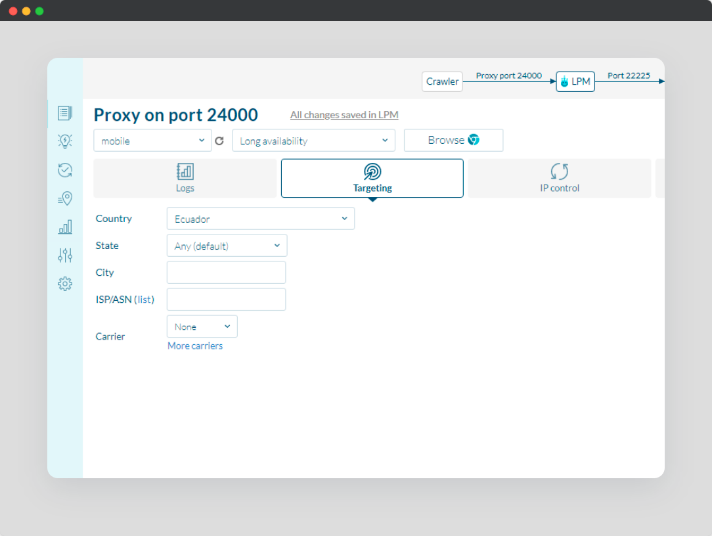Open the gear settings sidebar icon

[64, 284]
